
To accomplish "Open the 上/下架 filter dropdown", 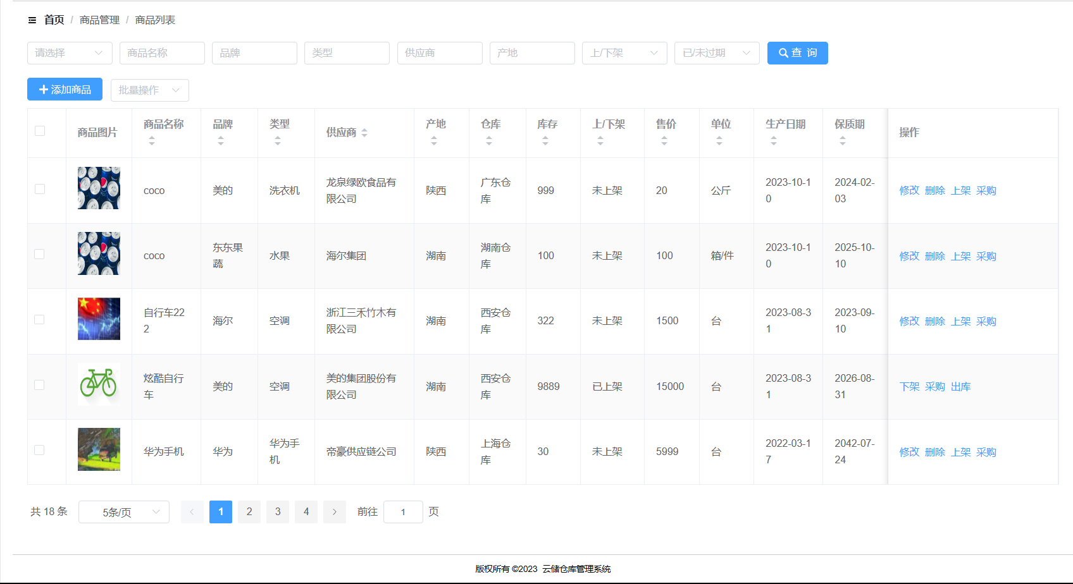I will 624,53.
